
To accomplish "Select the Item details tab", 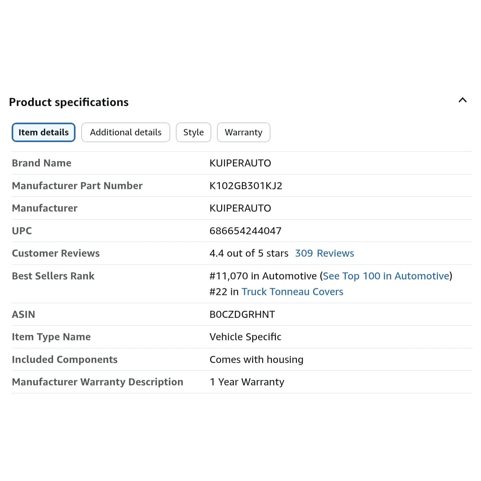I will (43, 132).
